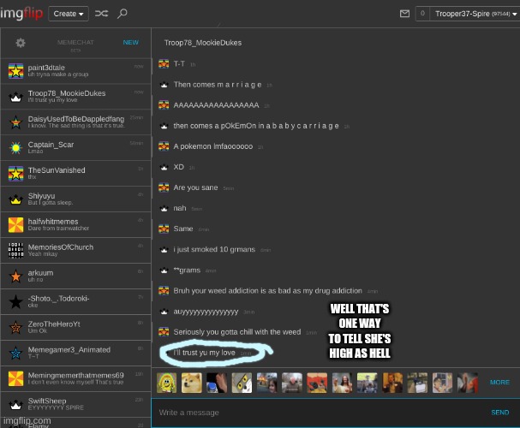Open the memechat settings gear

click(x=21, y=43)
